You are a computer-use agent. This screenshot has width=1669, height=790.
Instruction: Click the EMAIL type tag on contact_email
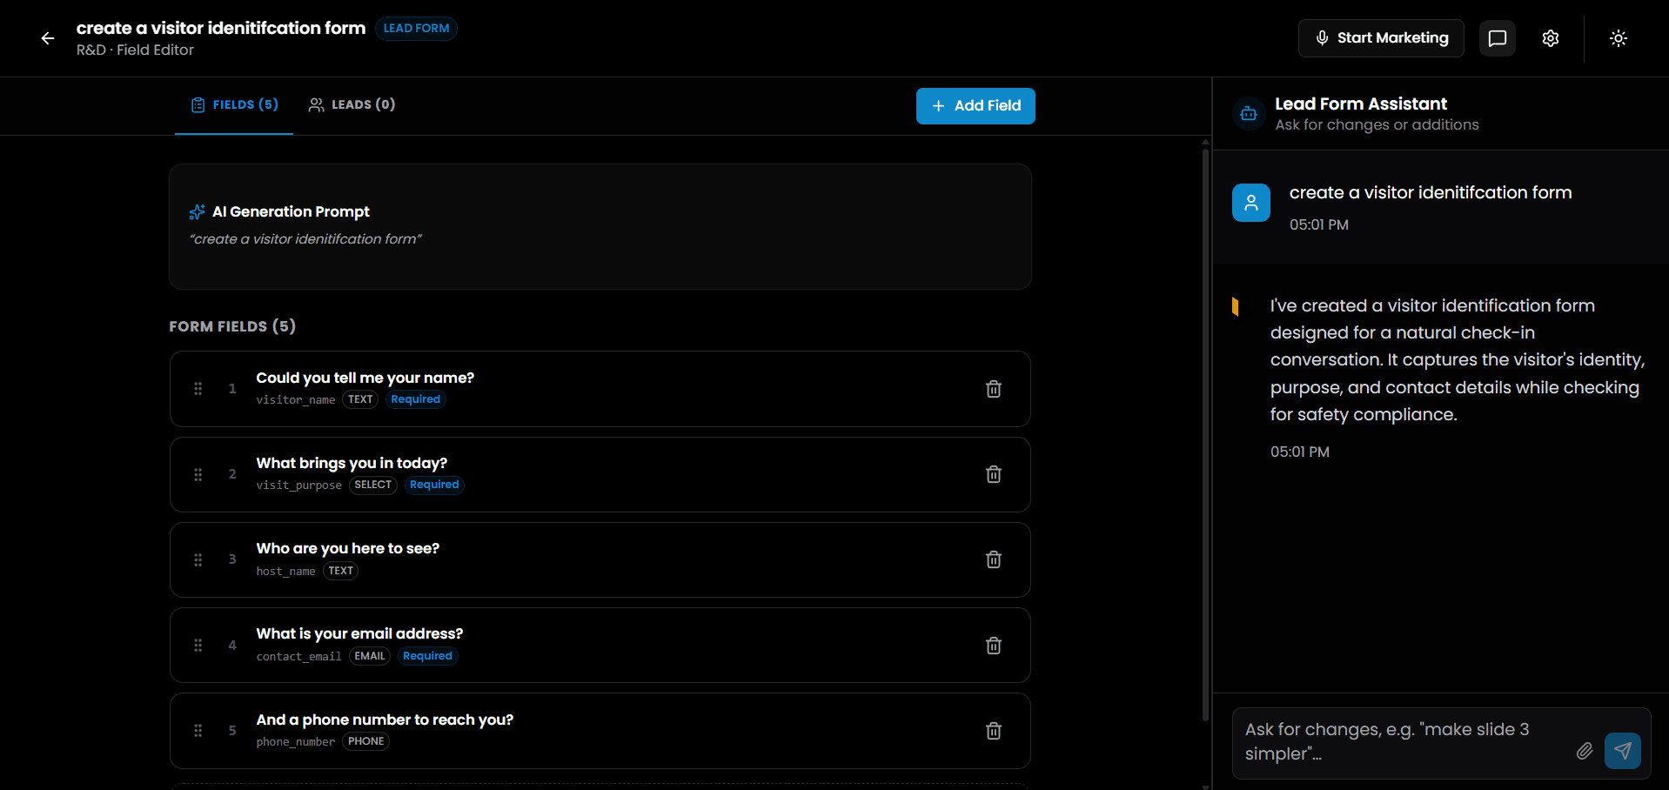(370, 656)
